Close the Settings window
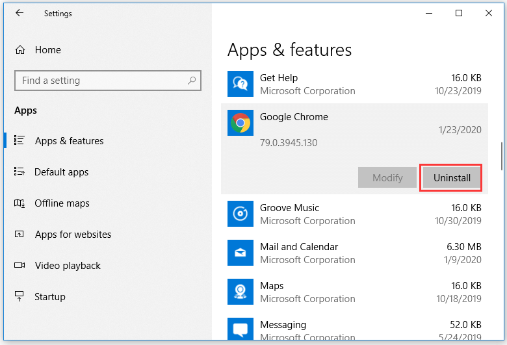Screen dimensions: 507x345 click(x=489, y=13)
